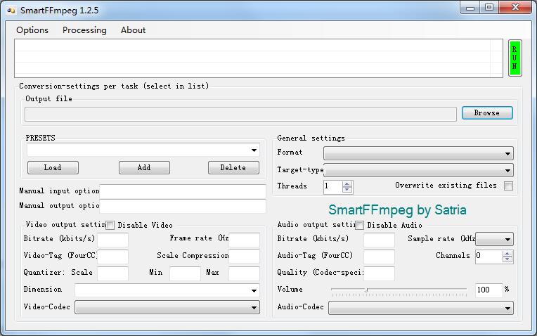This screenshot has height=336, width=537.
Task: Delete the selected preset
Action: click(233, 167)
